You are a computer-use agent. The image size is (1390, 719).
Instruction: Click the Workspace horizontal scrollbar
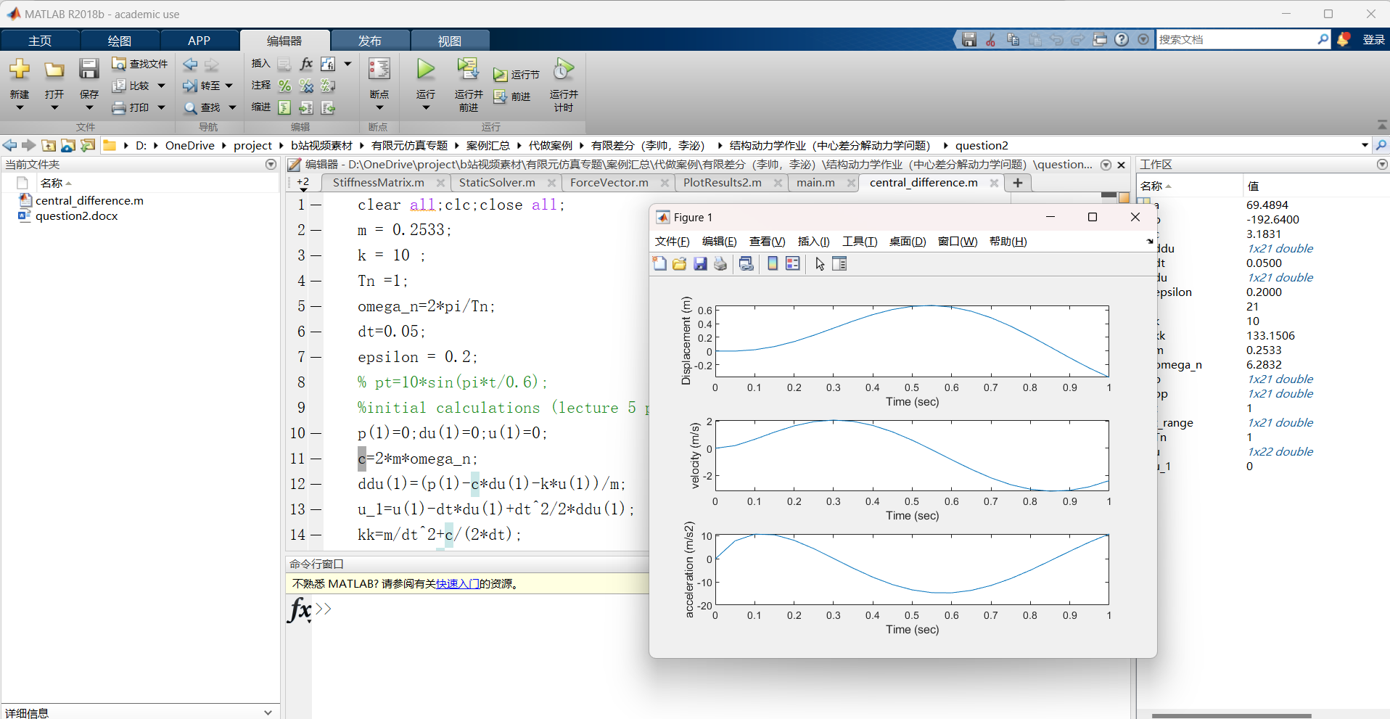point(1231,716)
